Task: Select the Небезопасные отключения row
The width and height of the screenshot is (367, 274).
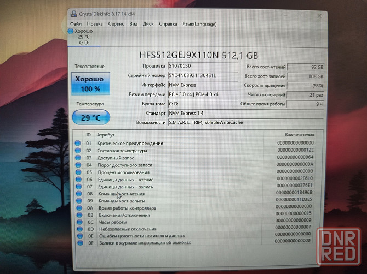Action: (x=194, y=229)
